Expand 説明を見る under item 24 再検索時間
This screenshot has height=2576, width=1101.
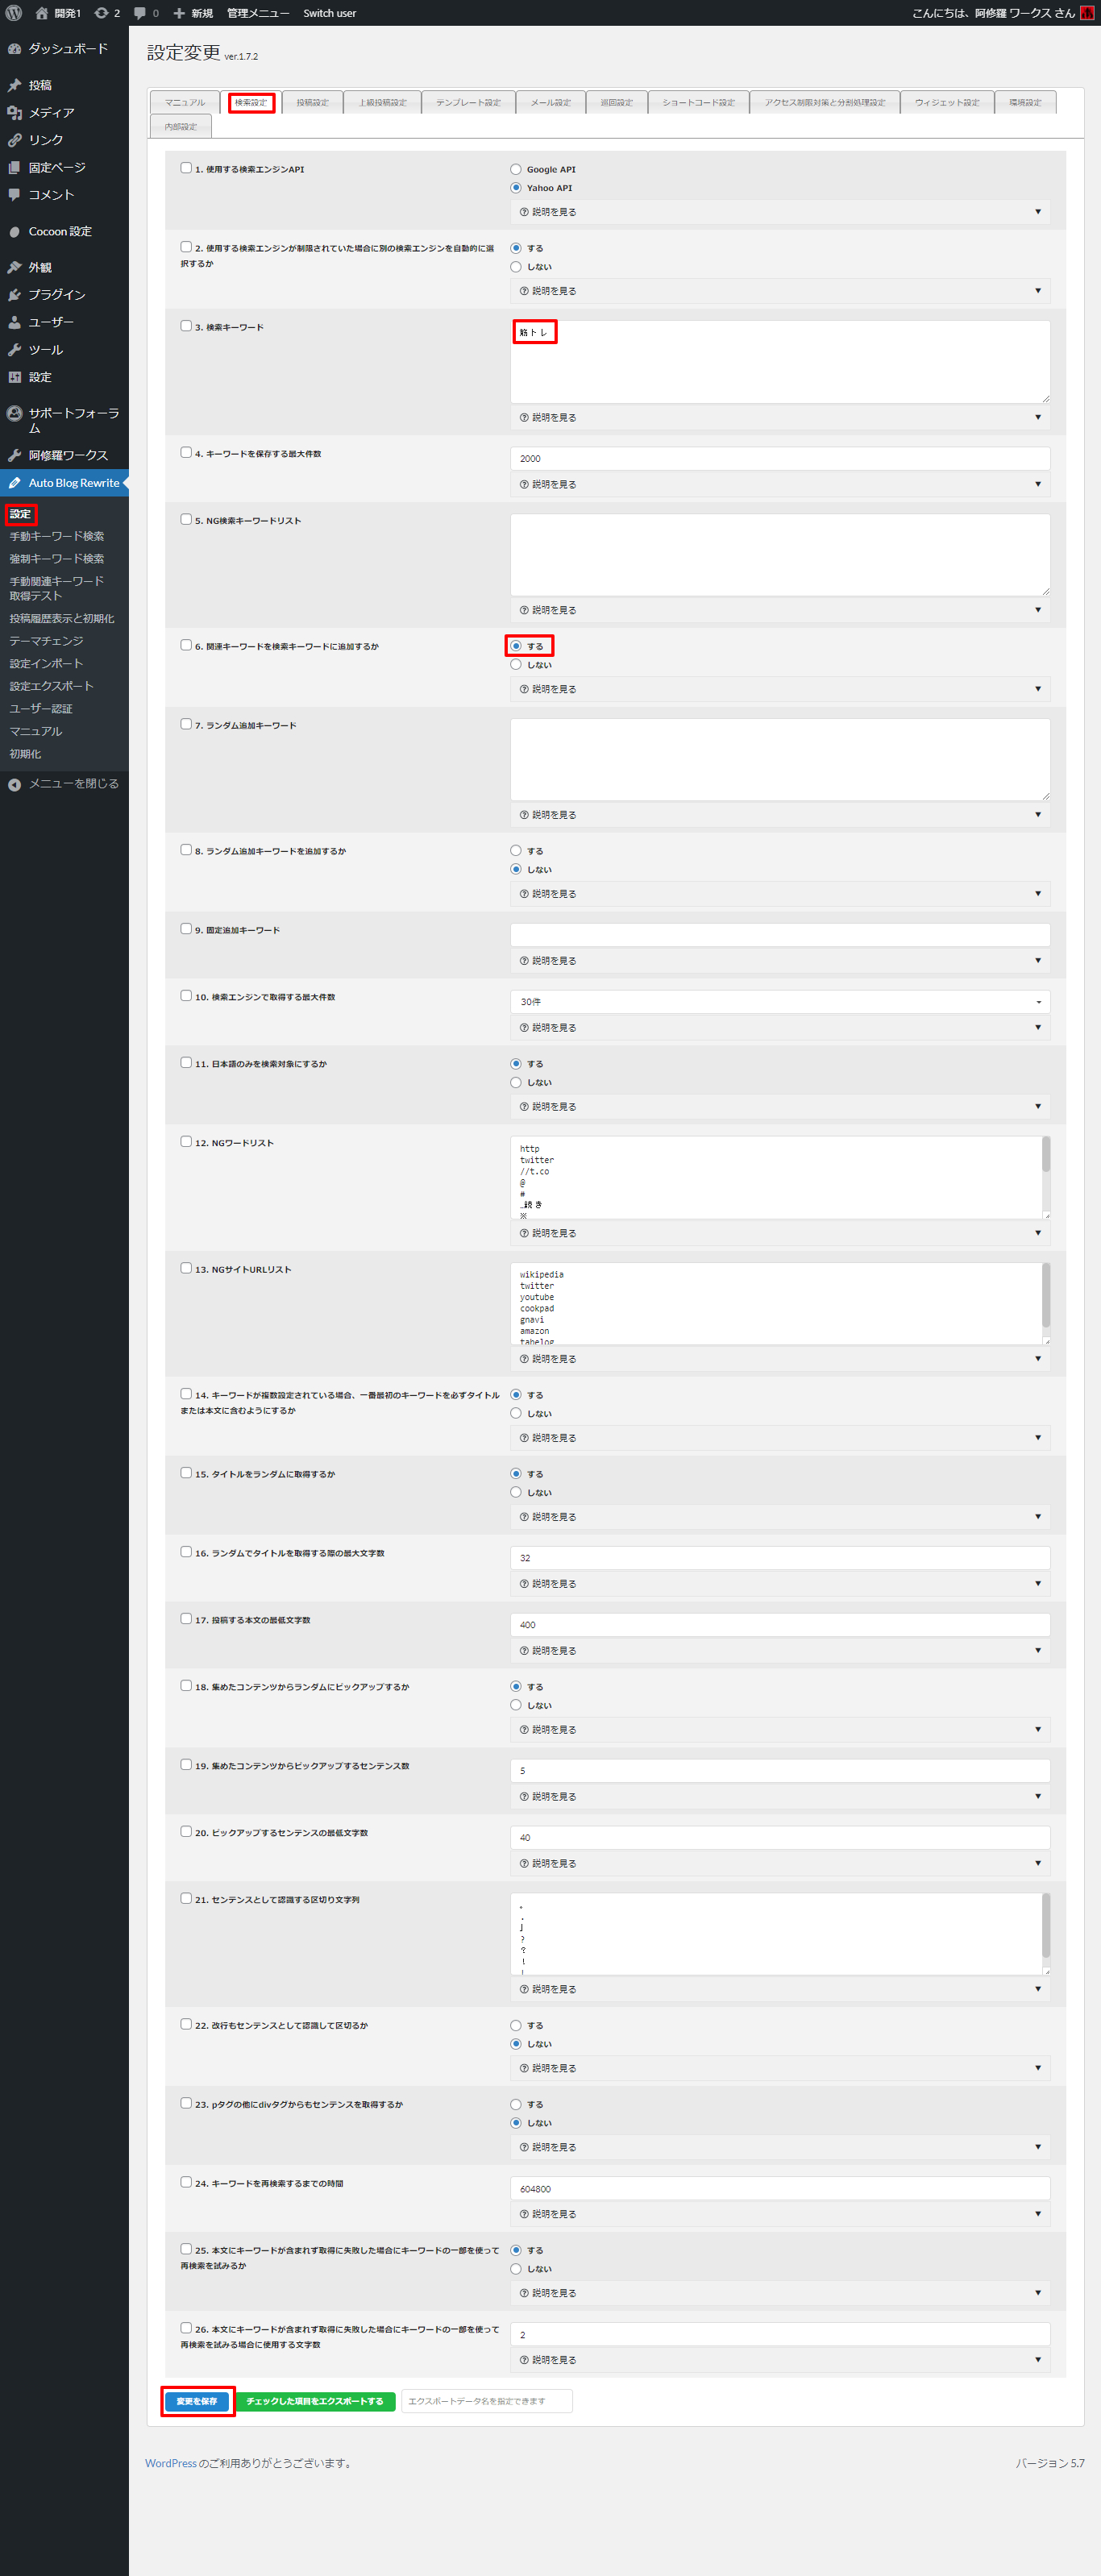[780, 2214]
